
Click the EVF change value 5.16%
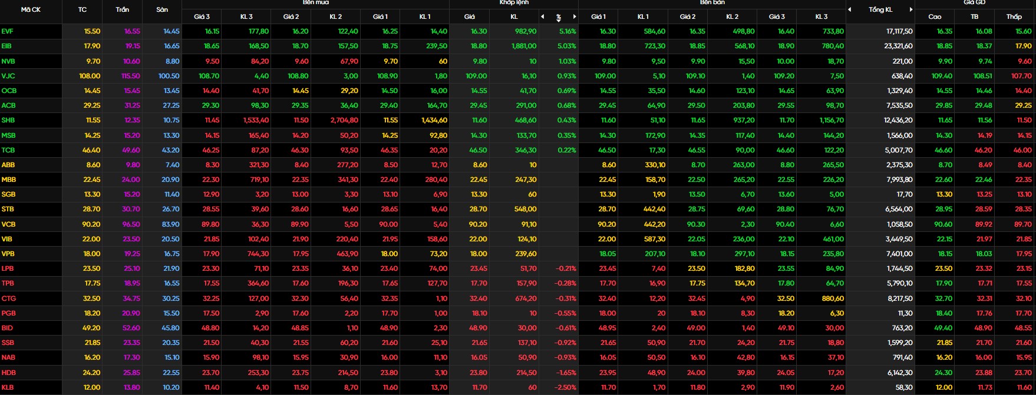click(568, 31)
